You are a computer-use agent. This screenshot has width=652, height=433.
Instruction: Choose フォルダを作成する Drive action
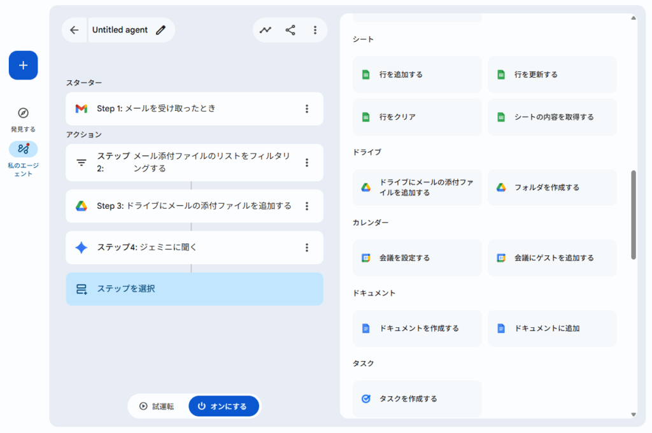coord(552,188)
